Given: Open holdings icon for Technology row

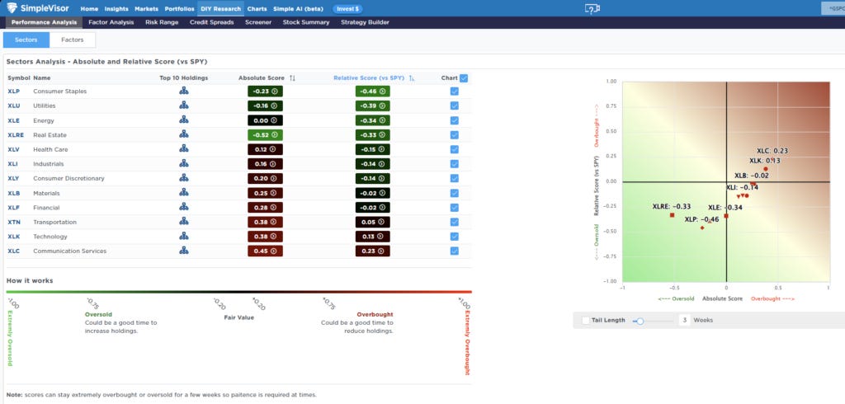Looking at the screenshot, I should click(184, 236).
